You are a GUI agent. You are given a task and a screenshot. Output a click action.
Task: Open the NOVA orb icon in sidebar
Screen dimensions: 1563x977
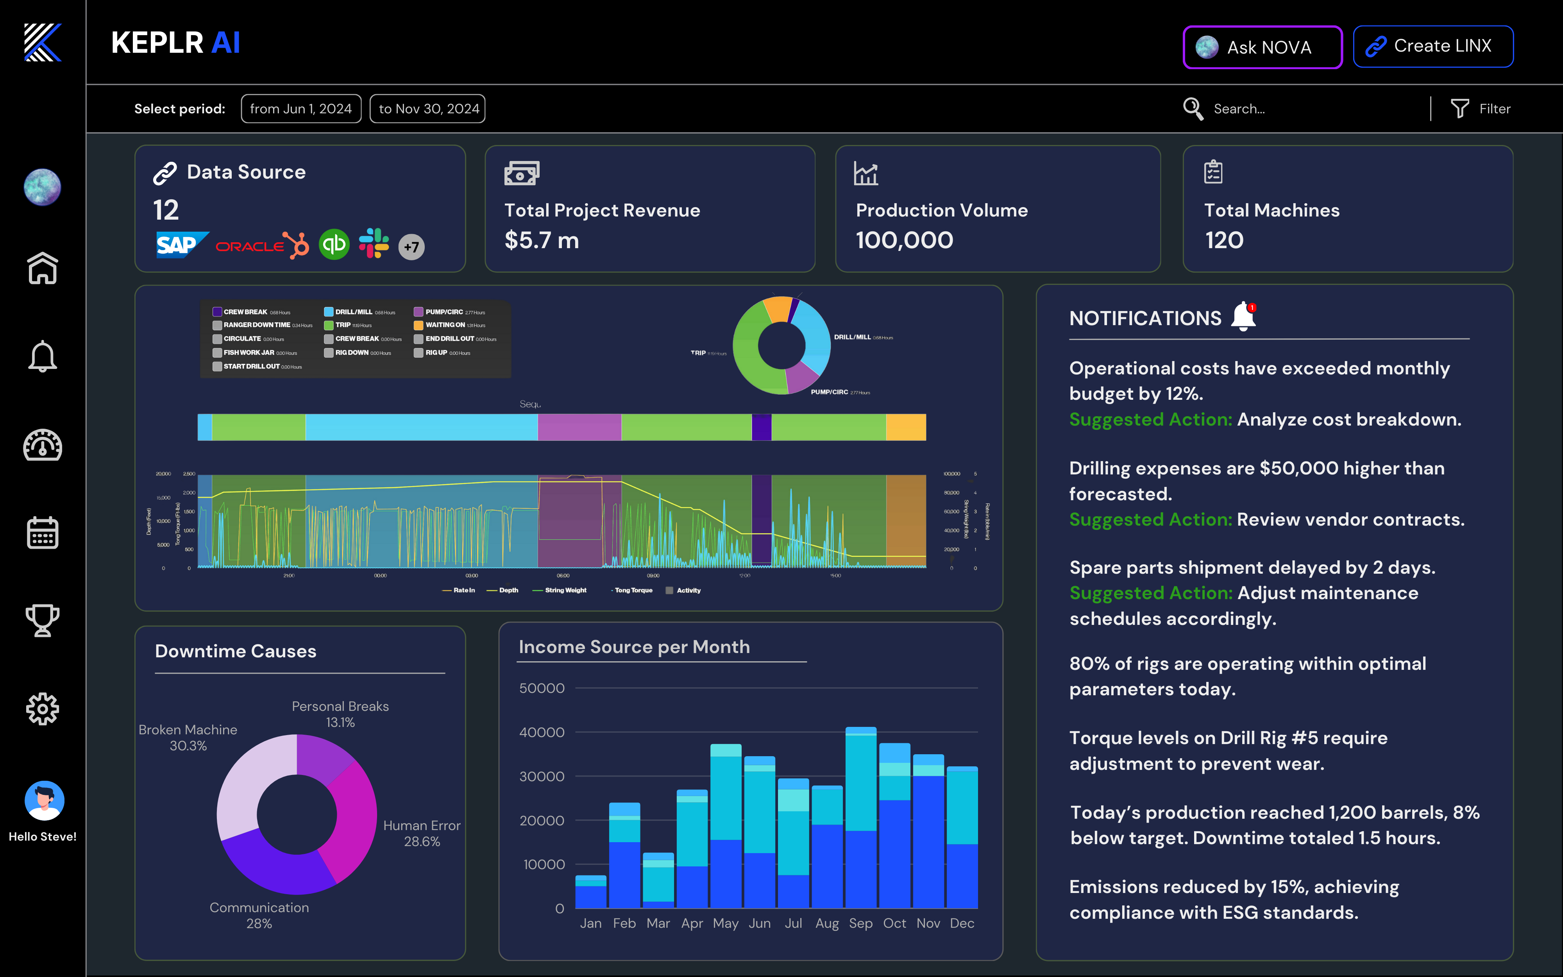43,187
